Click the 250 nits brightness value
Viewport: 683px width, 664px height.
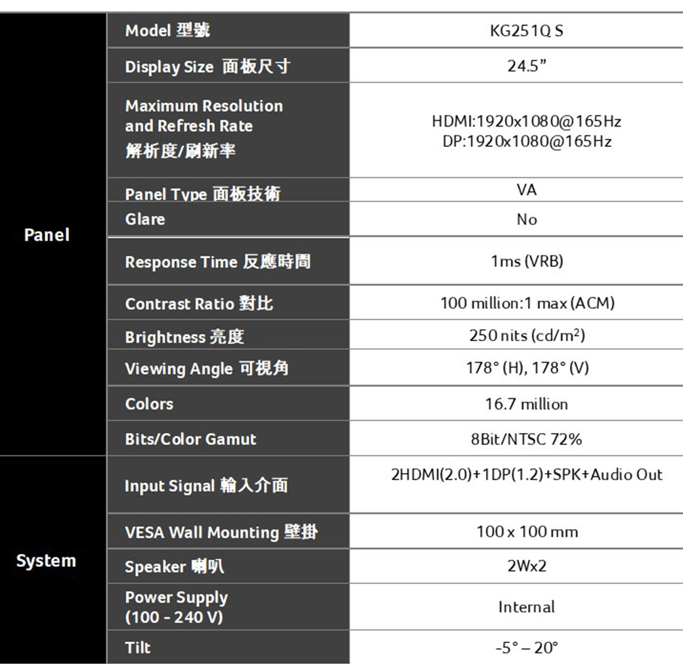(x=527, y=336)
